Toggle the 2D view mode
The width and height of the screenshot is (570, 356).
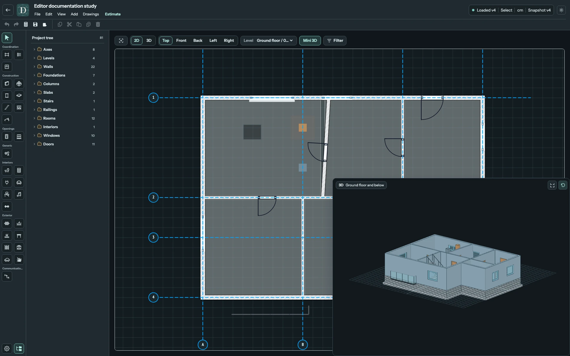tap(137, 41)
